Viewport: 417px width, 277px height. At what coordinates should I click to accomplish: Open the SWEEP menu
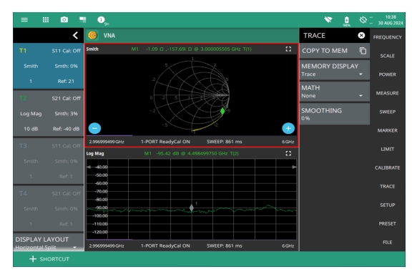[387, 112]
